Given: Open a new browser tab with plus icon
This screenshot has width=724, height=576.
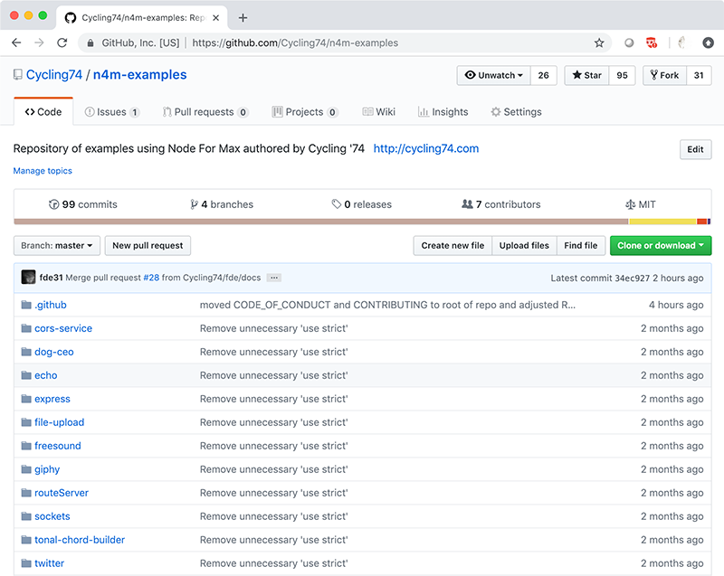Looking at the screenshot, I should (243, 17).
